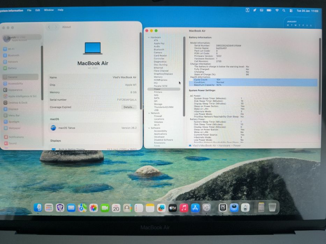Open the Edit menu
Viewport: 326px width, 244px height.
click(x=38, y=10)
